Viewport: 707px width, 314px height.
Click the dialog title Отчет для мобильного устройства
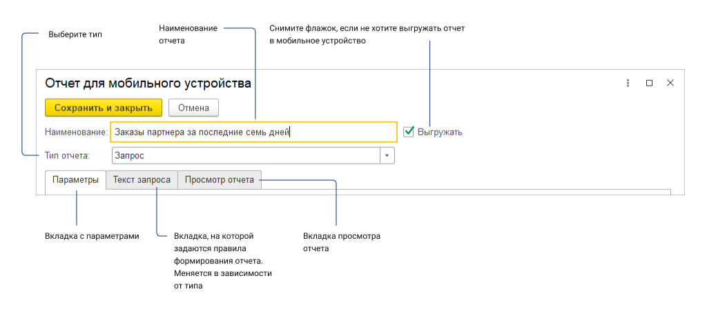(148, 84)
